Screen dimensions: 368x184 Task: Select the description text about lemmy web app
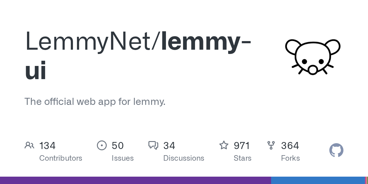pos(95,102)
